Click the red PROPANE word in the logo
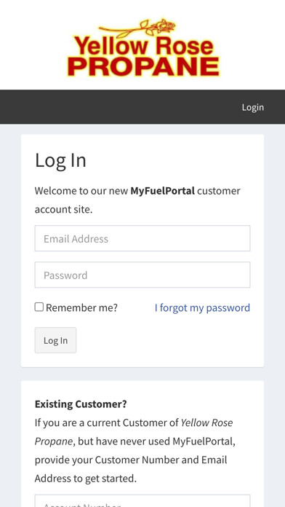The image size is (285, 507). click(143, 66)
